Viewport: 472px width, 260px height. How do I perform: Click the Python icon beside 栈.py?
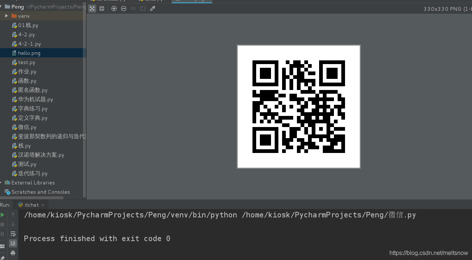click(14, 146)
